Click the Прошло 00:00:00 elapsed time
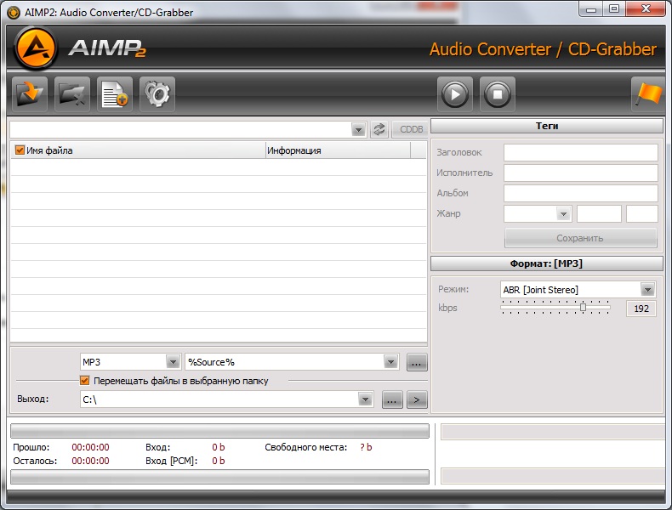 90,447
